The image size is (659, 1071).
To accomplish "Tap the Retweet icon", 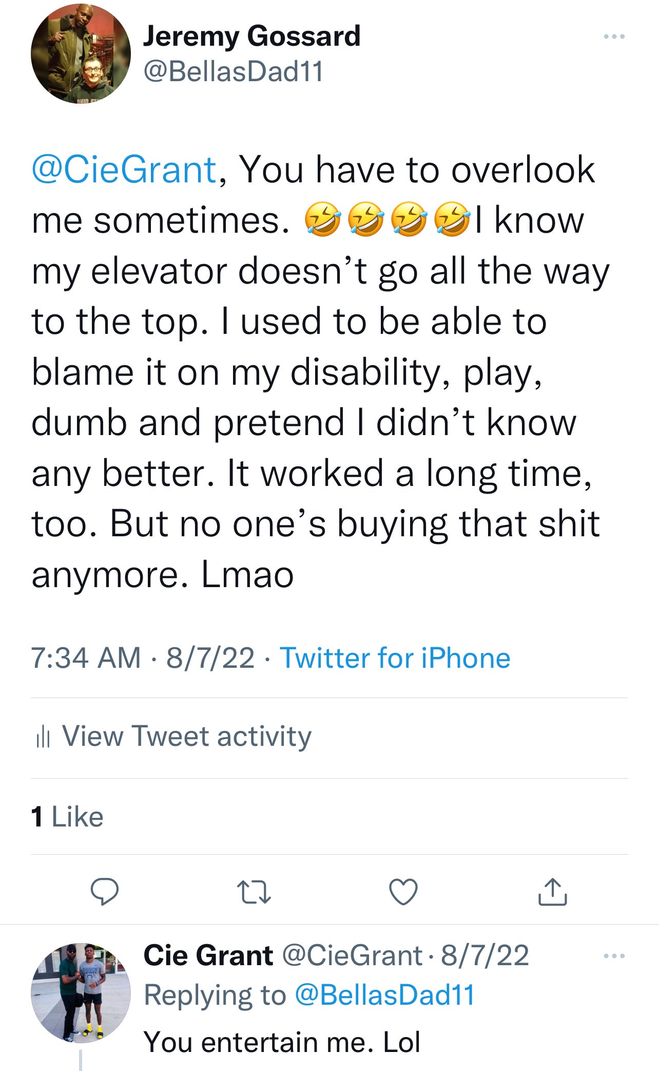I will pyautogui.click(x=254, y=892).
